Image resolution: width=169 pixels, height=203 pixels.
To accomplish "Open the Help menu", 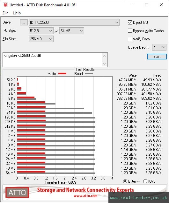I will click(x=17, y=13).
